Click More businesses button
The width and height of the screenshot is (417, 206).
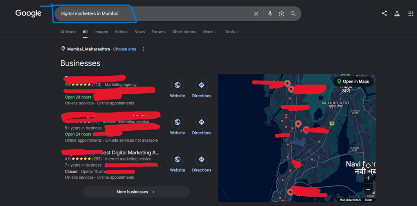coord(136,192)
